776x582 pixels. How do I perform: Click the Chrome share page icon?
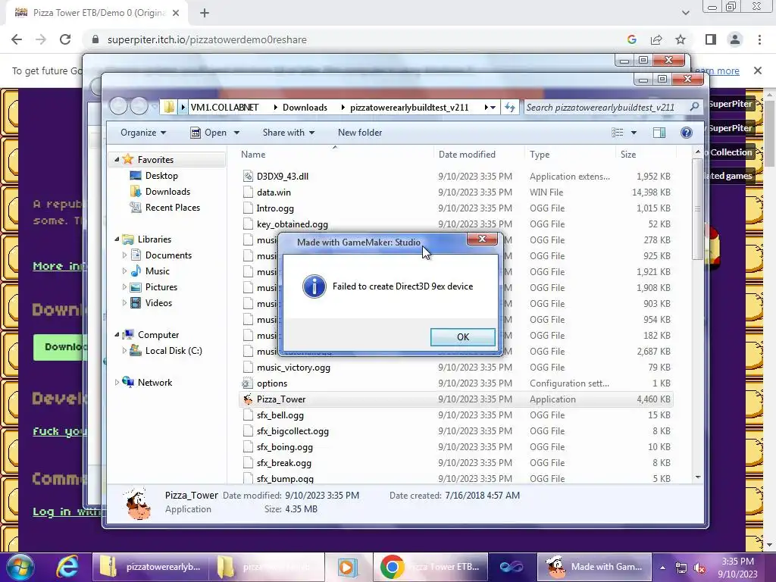pyautogui.click(x=656, y=39)
